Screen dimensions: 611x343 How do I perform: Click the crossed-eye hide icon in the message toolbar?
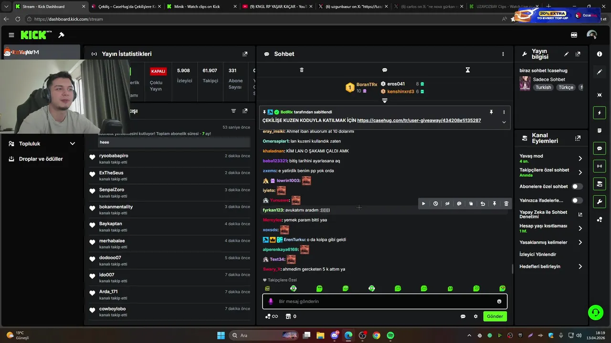tap(447, 204)
